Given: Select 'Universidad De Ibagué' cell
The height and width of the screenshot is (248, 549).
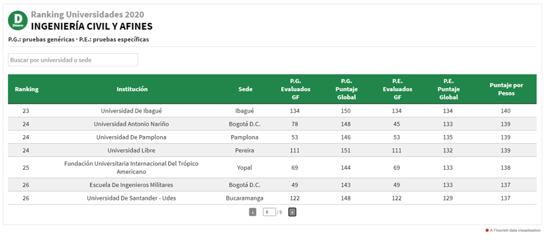Looking at the screenshot, I should tap(131, 111).
